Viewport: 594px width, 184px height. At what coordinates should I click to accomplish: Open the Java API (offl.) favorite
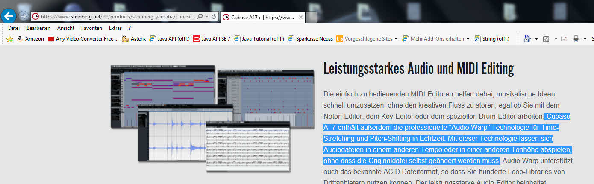pyautogui.click(x=170, y=39)
